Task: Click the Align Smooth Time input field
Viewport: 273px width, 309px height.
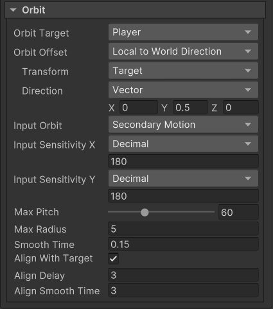Action: click(x=183, y=290)
